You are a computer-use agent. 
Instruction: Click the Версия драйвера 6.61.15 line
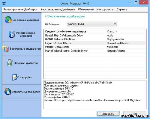[58, 89]
